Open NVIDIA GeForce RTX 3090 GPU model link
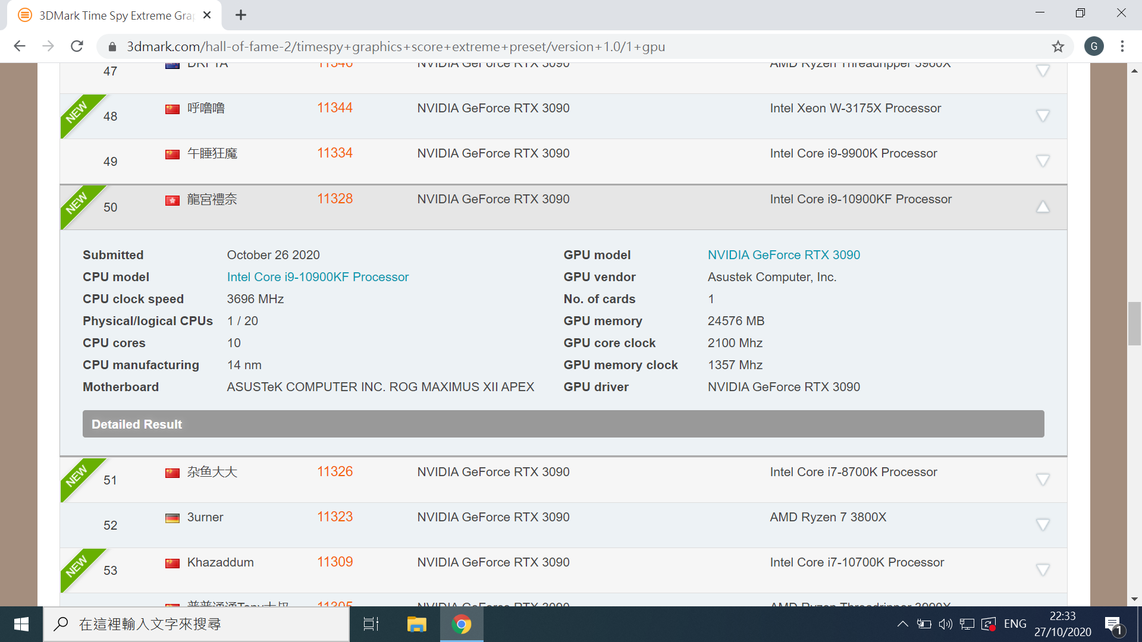 [x=784, y=255]
